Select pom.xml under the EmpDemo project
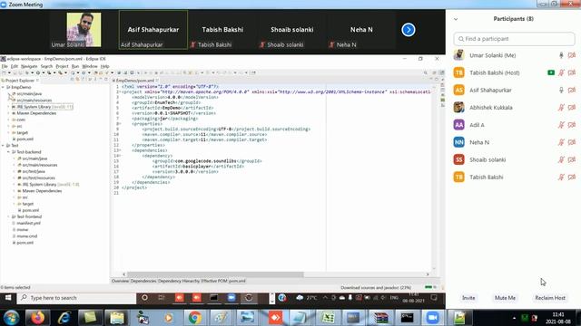This screenshot has width=581, height=326. click(25, 139)
